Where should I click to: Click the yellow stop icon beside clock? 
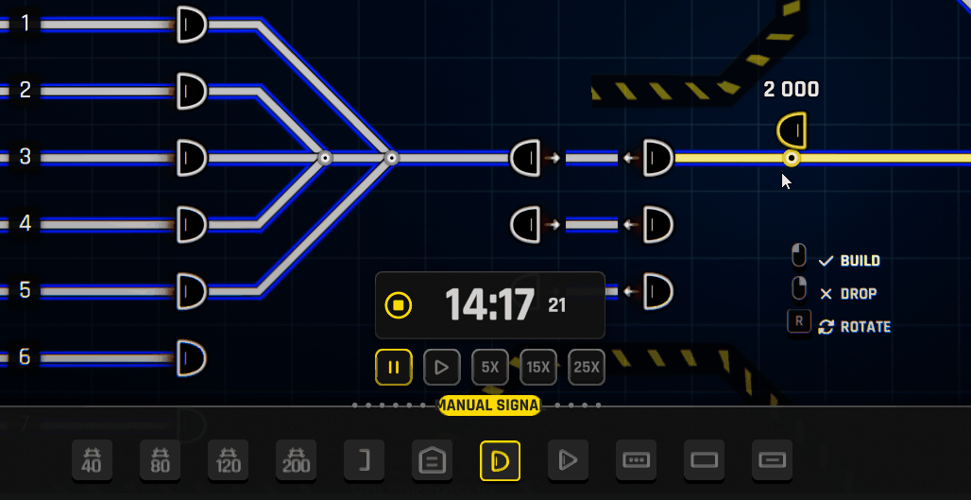click(399, 305)
